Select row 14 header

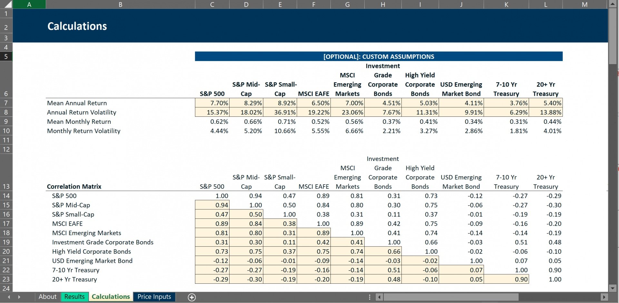pyautogui.click(x=6, y=196)
